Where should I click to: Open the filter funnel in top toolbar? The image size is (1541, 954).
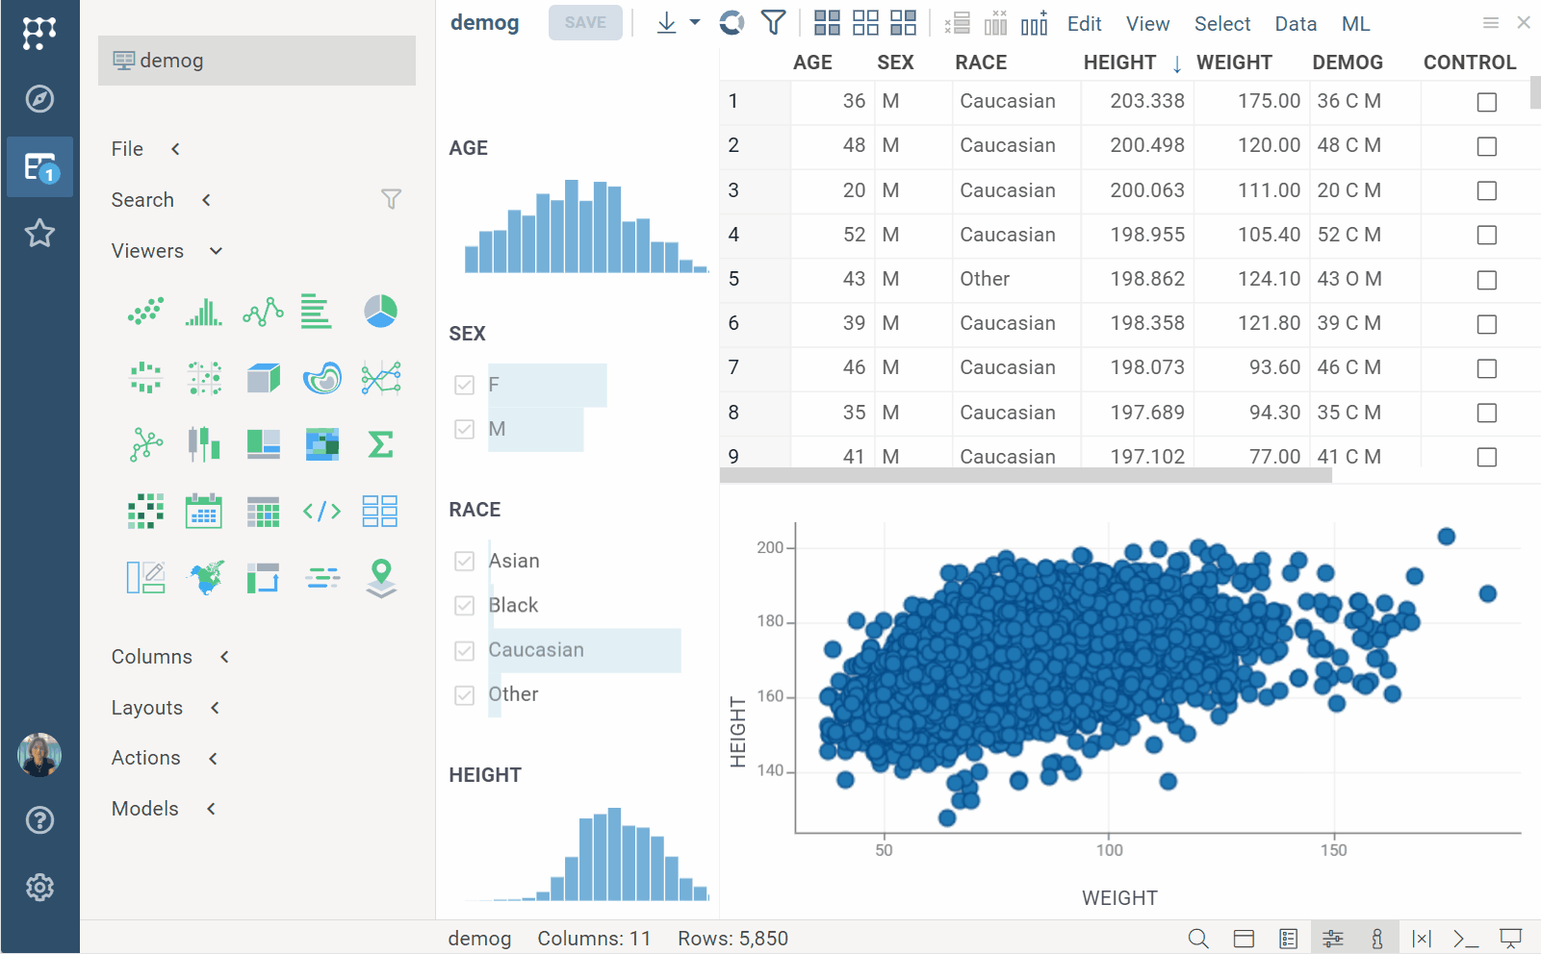773,23
